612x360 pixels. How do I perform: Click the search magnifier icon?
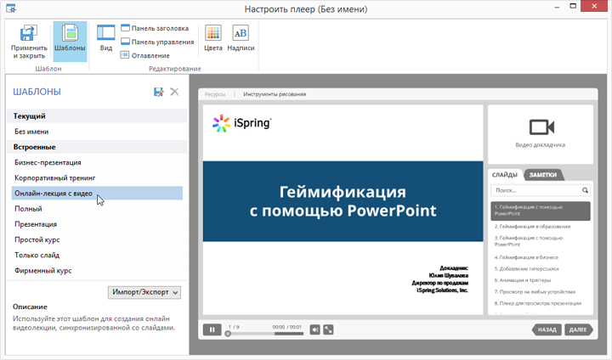(x=585, y=190)
